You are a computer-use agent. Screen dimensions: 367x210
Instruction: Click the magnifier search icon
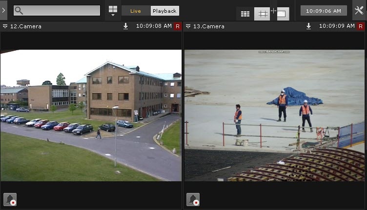click(x=19, y=11)
